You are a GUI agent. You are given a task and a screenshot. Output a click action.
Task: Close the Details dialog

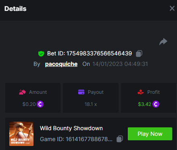tap(172, 8)
